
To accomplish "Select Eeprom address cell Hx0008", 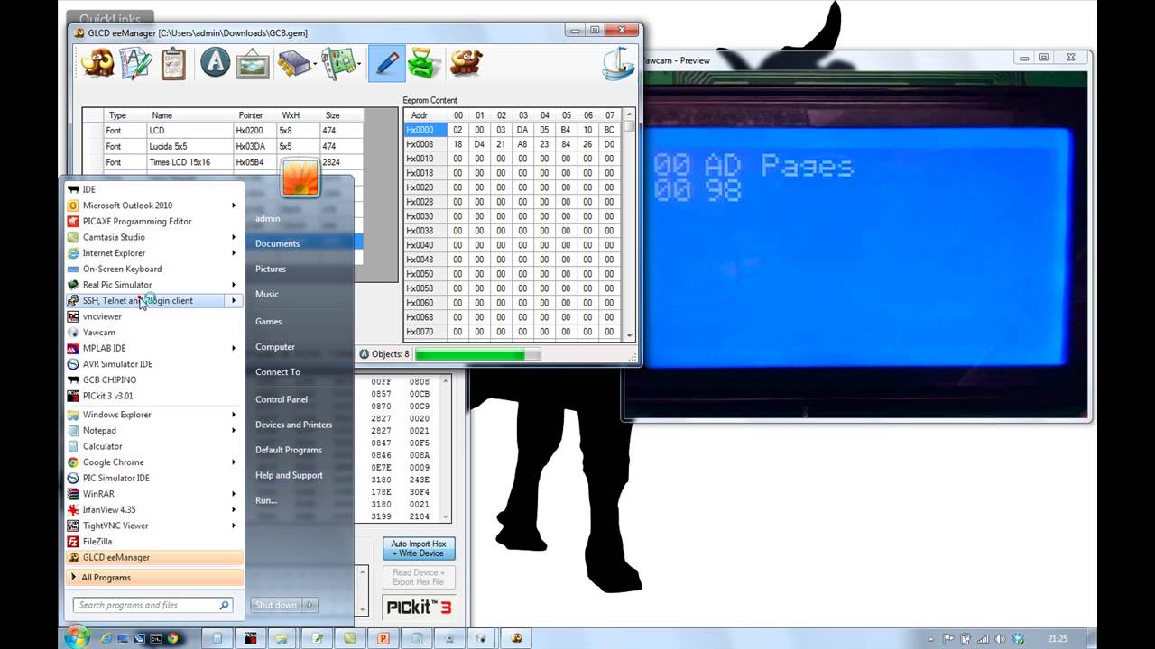I will click(x=425, y=144).
